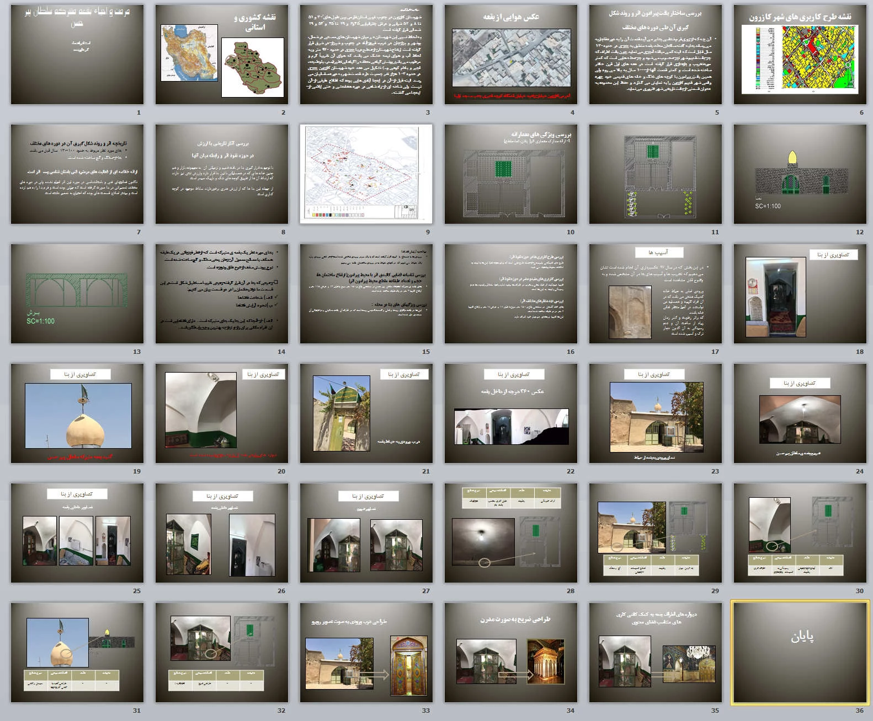
Task: Select the title slide thumbnail, slide 1
Action: coord(77,55)
